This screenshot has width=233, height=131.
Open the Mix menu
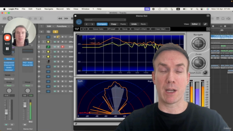pyautogui.click(x=68, y=9)
